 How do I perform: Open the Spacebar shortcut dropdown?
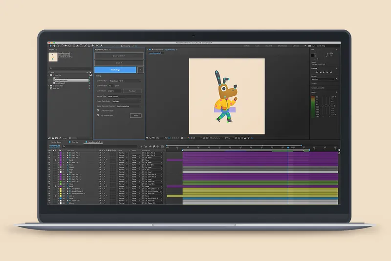[322, 79]
